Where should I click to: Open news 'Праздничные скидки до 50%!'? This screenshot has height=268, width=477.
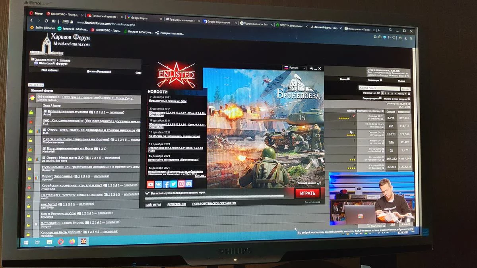point(168,101)
